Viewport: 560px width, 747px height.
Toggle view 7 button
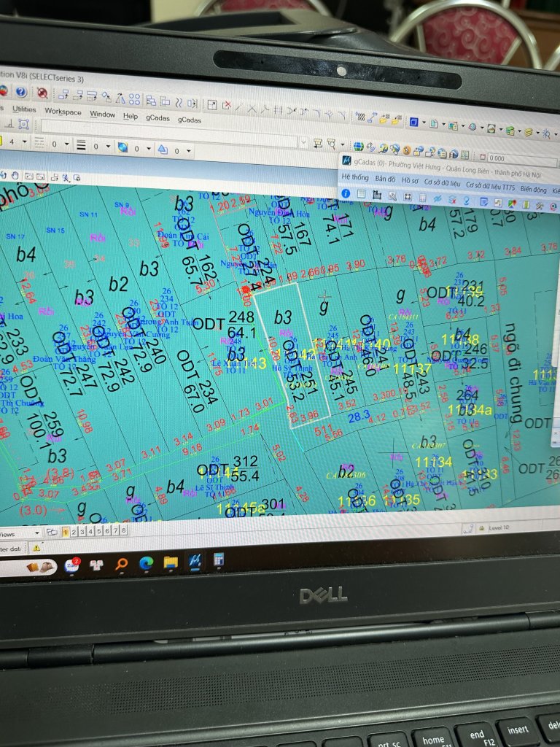116,530
